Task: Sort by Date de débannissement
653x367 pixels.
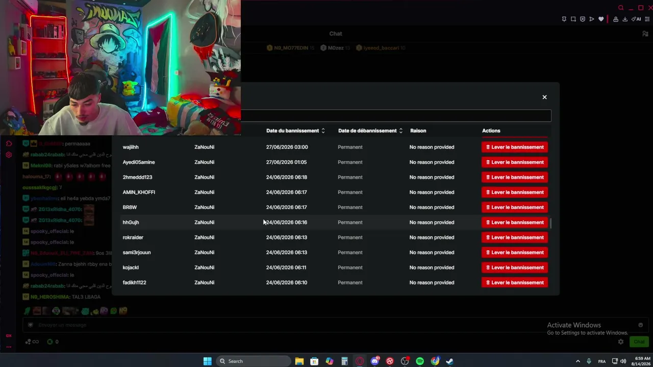Action: tap(370, 130)
